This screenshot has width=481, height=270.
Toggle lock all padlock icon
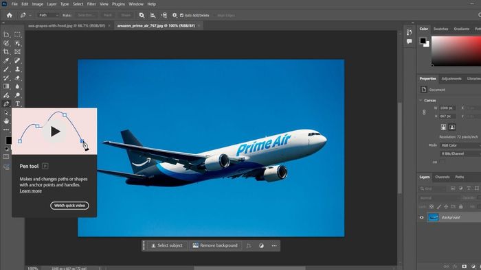[x=460, y=207]
